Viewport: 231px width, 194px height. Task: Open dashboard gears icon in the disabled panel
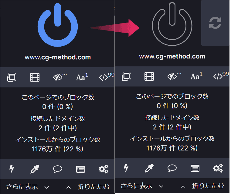coord(218,168)
